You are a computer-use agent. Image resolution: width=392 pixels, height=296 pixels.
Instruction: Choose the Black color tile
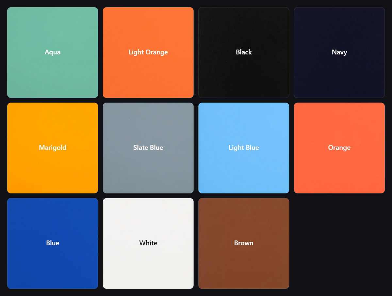coord(244,53)
